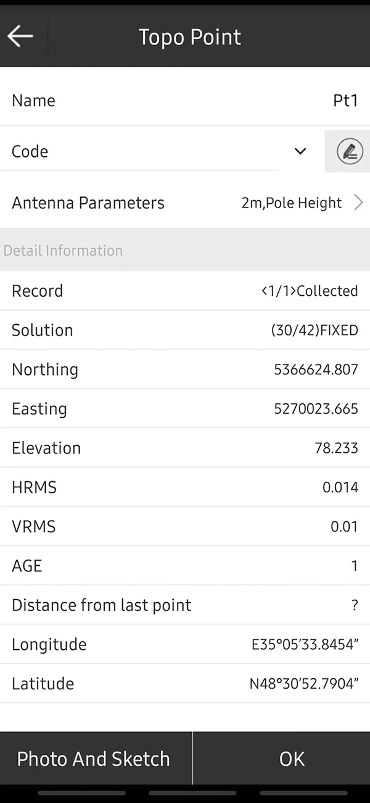Select the Longitude value row
Screen dimensions: 370x803
tap(185, 644)
